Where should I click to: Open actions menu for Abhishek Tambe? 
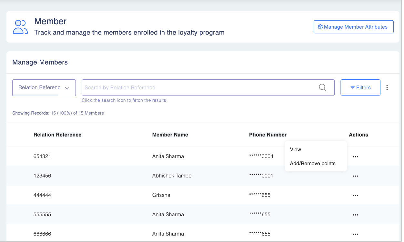(355, 176)
